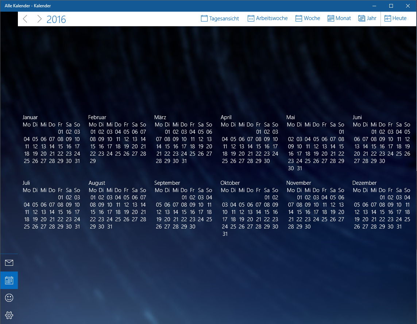The height and width of the screenshot is (324, 417).
Task: Open the November month heading
Action: (299, 183)
